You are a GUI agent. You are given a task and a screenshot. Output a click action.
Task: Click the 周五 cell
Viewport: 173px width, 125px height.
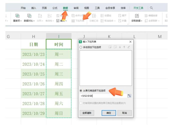click(x=59, y=93)
